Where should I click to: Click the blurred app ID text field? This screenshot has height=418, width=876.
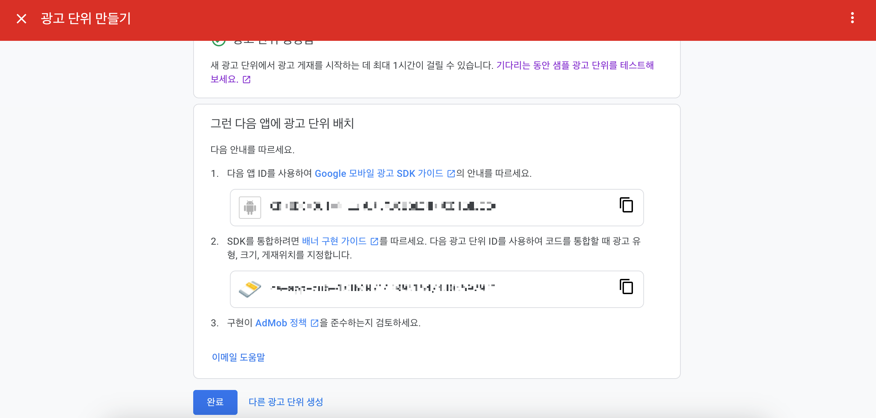point(383,207)
